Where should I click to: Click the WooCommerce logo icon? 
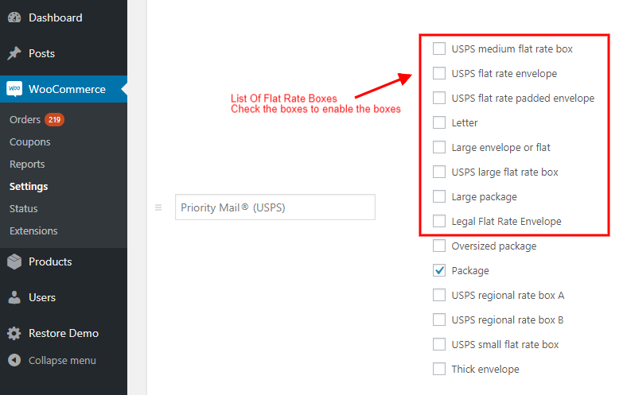[x=14, y=89]
